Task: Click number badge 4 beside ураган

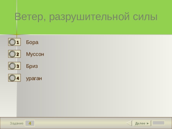Action: pyautogui.click(x=18, y=78)
